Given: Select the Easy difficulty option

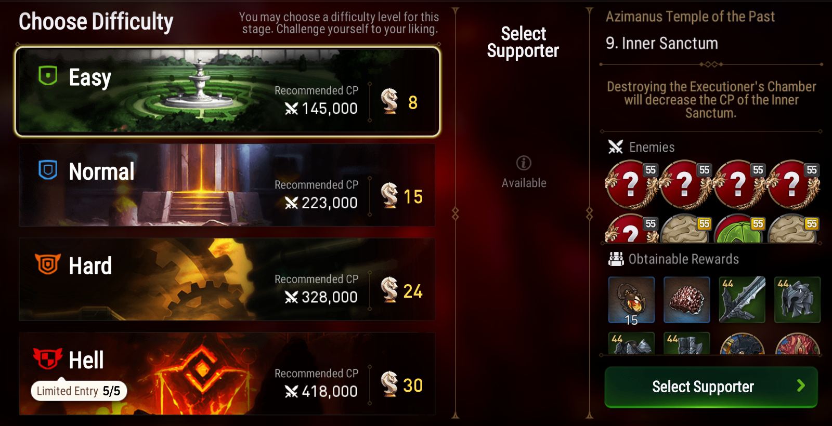Looking at the screenshot, I should tap(227, 92).
